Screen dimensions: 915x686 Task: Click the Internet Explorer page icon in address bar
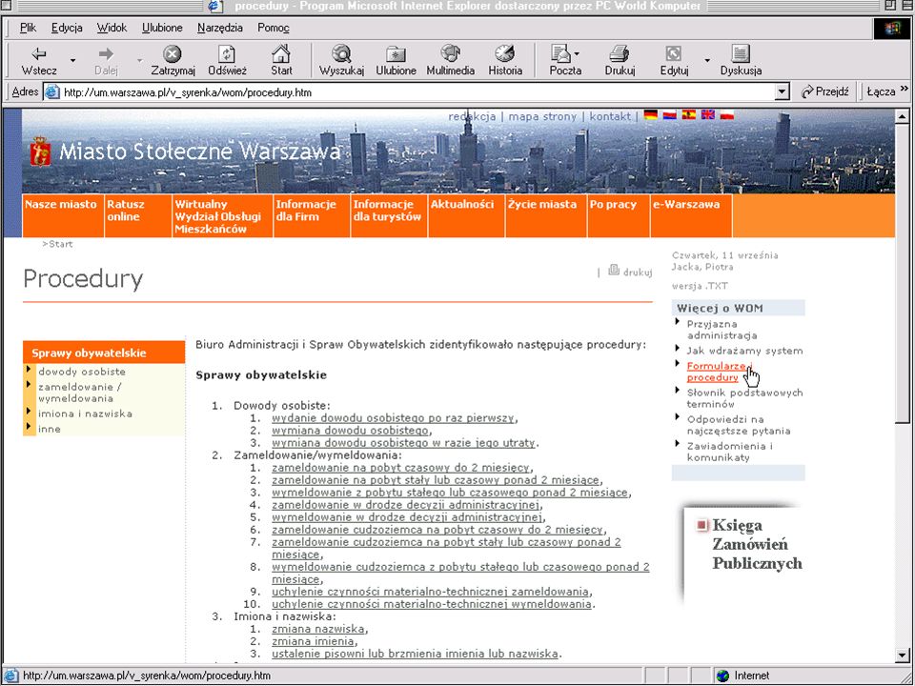tap(53, 92)
